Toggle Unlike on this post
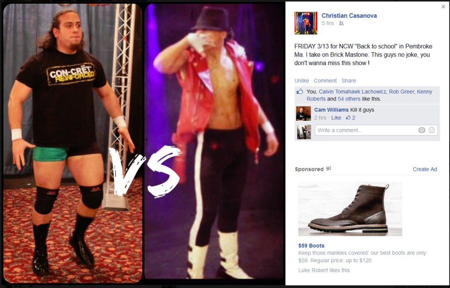 tap(301, 81)
